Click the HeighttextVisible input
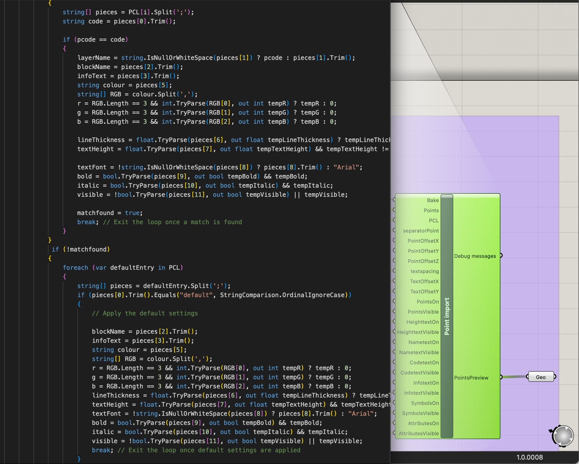 pyautogui.click(x=418, y=332)
